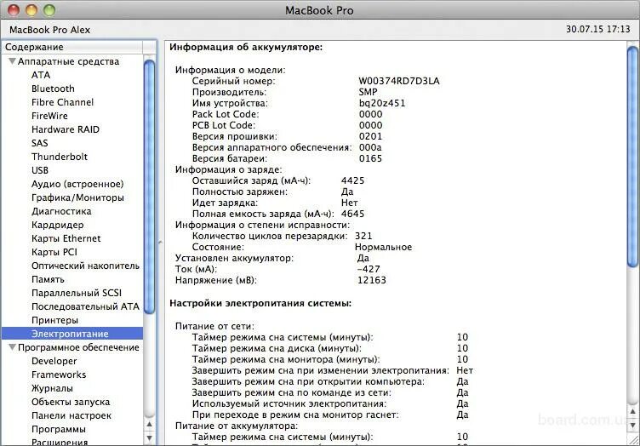Image resolution: width=640 pixels, height=446 pixels.
Task: Click sidebar scroll down arrow
Action: click(150, 438)
